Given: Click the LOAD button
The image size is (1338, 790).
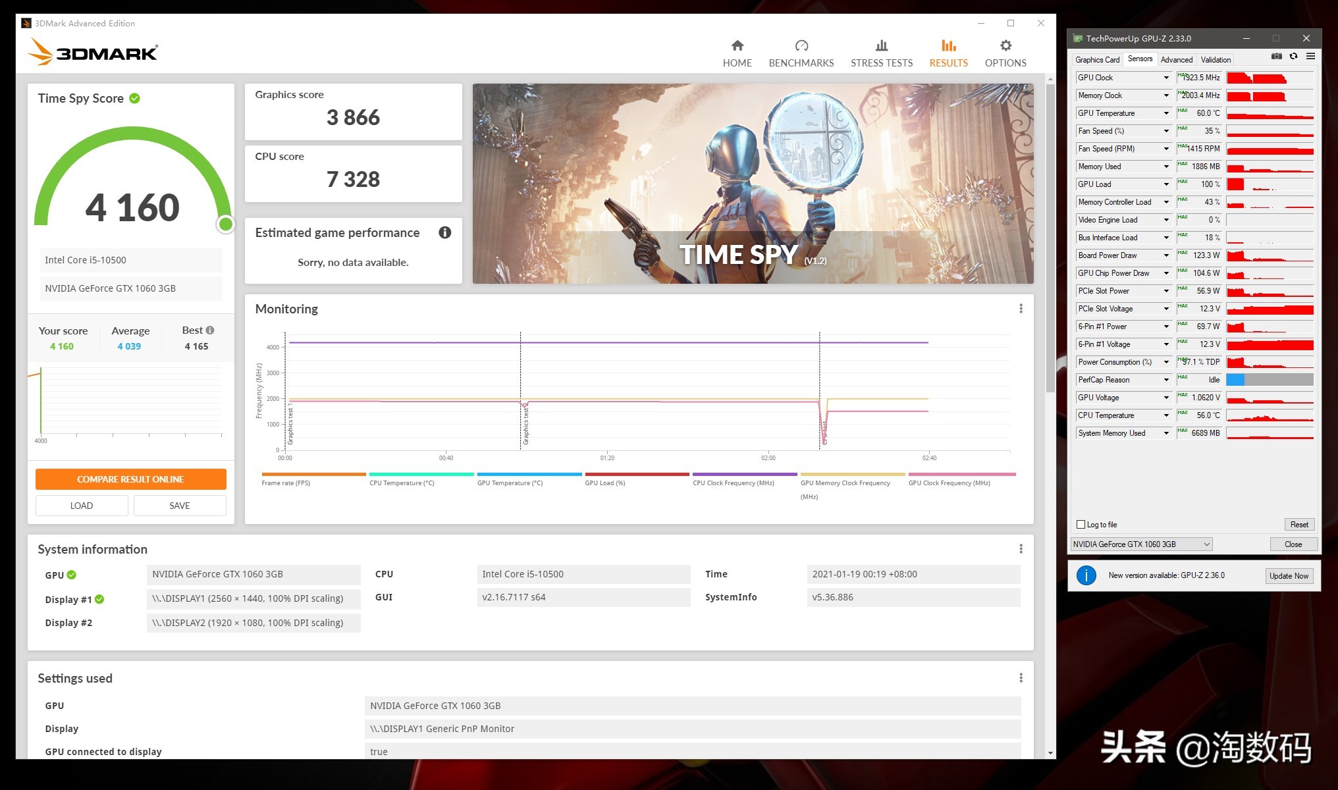Looking at the screenshot, I should point(82,506).
